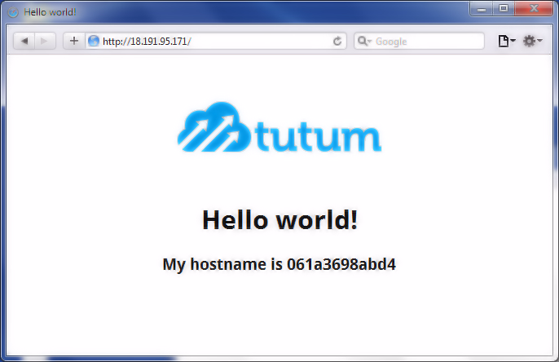Open the gear settings menu
Viewport: 559px width, 362px height.
(x=532, y=41)
